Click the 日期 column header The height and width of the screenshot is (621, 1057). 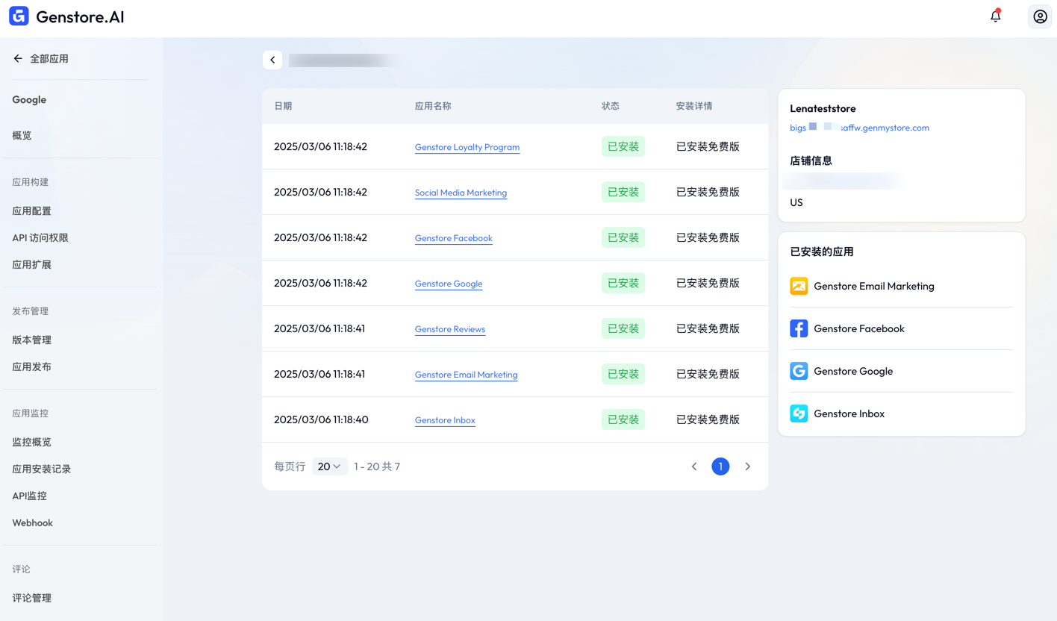[x=283, y=106]
